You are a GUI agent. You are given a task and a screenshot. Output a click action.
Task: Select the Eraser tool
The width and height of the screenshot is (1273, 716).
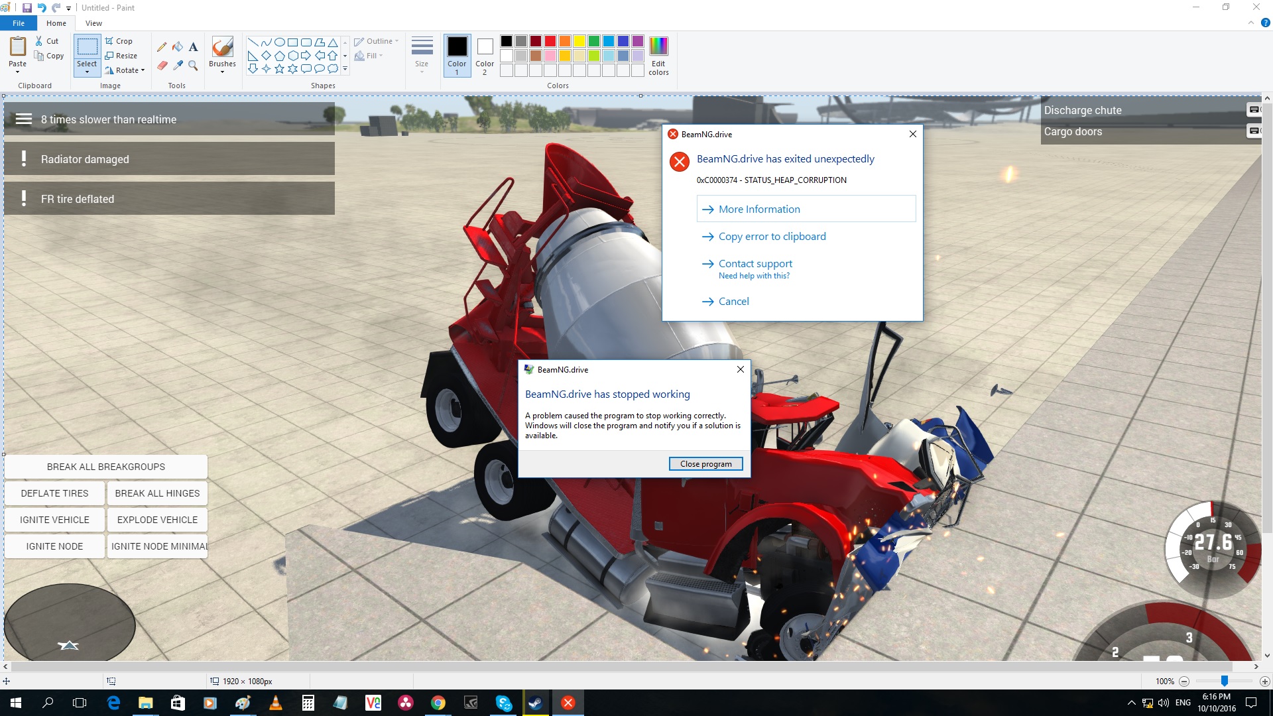[162, 65]
